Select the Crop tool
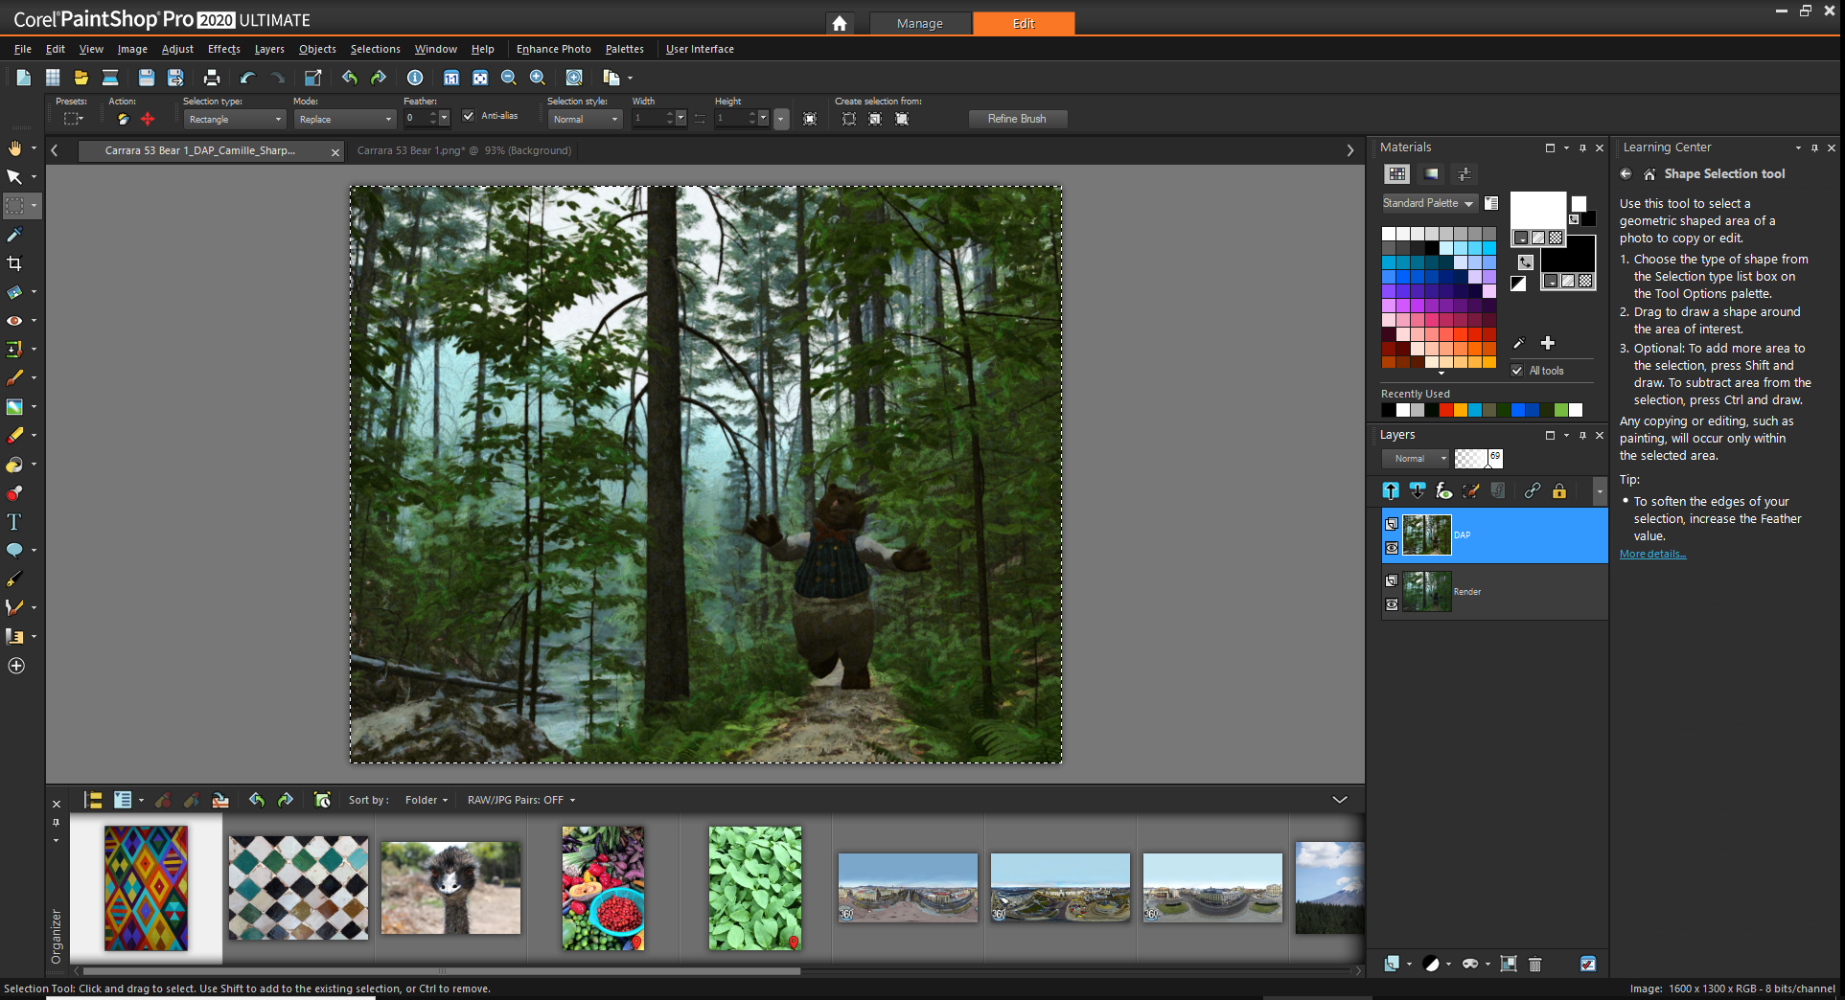The image size is (1845, 1000). click(14, 263)
